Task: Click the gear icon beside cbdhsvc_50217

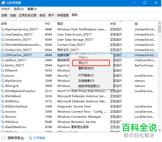Action: pyautogui.click(x=2, y=60)
